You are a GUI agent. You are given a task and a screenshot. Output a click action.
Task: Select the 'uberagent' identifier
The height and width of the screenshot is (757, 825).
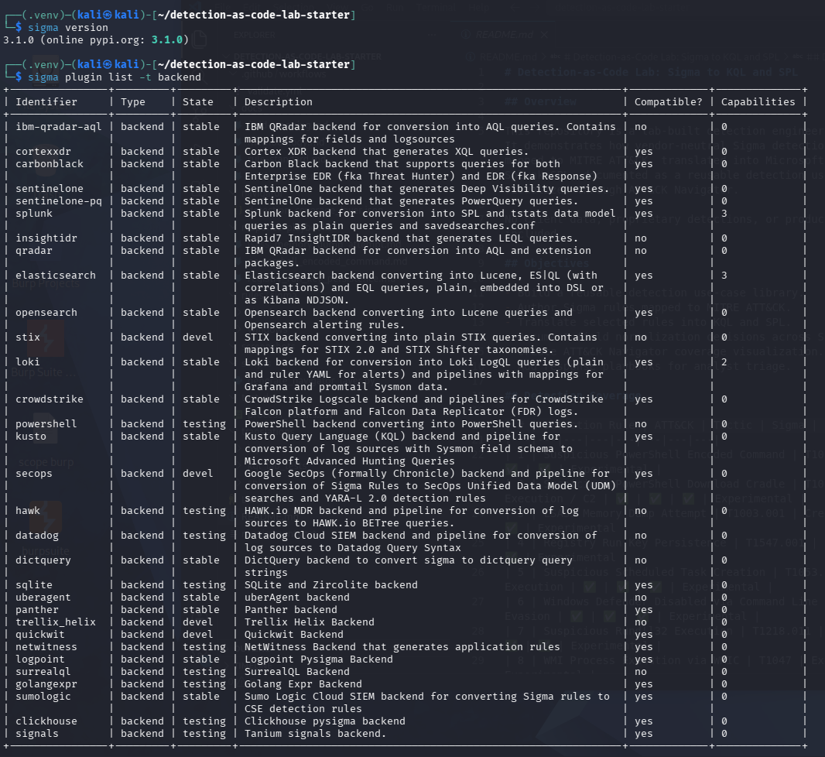tap(43, 598)
